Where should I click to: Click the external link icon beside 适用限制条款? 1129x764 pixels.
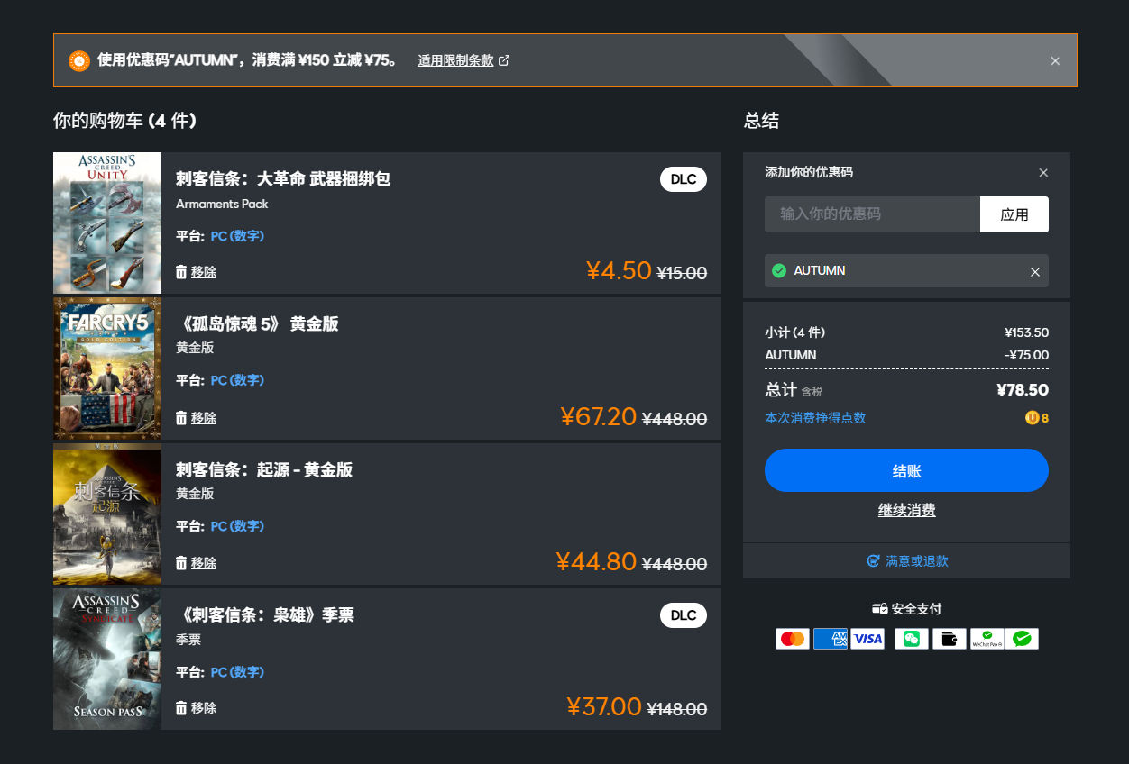[x=504, y=60]
